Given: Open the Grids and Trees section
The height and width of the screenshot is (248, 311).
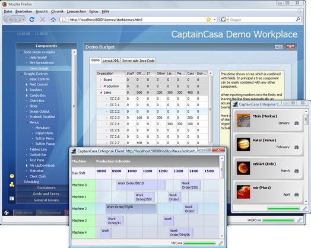Looking at the screenshot, I should 46,194.
